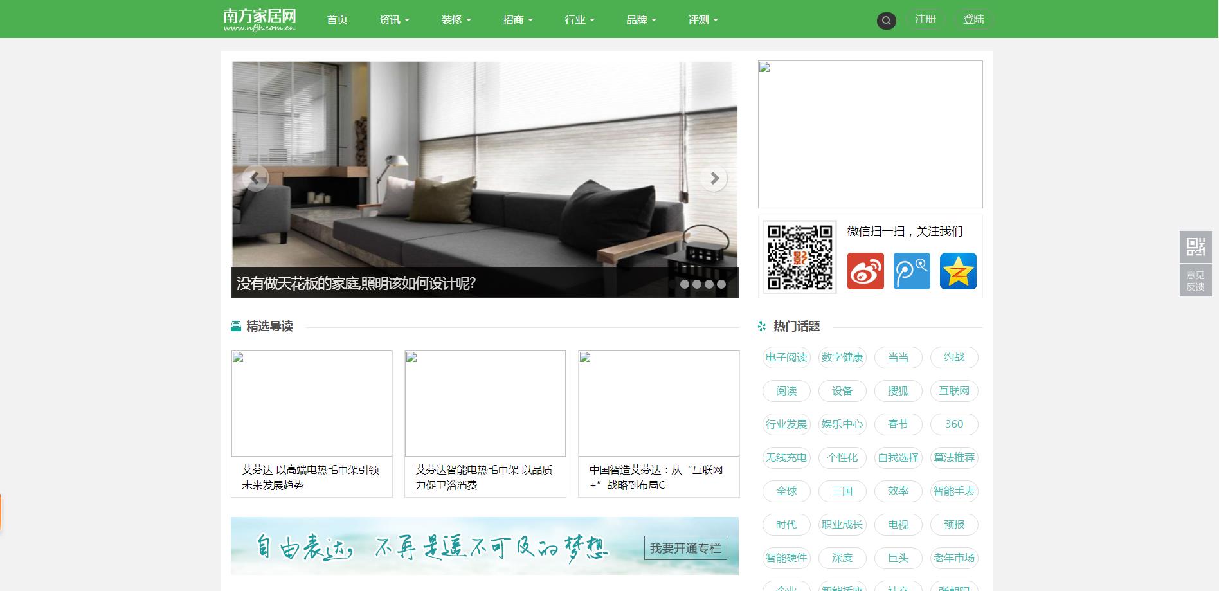Select the 数字健康 topic tag
This screenshot has width=1219, height=591.
point(842,358)
